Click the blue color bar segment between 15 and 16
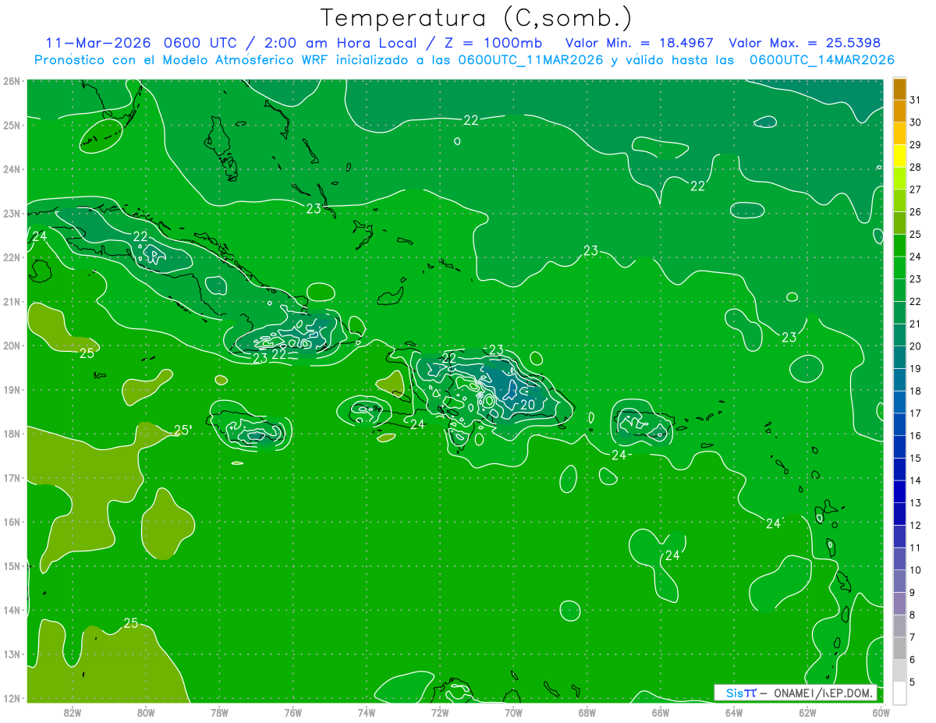Screen dimensions: 936x723 click(899, 447)
